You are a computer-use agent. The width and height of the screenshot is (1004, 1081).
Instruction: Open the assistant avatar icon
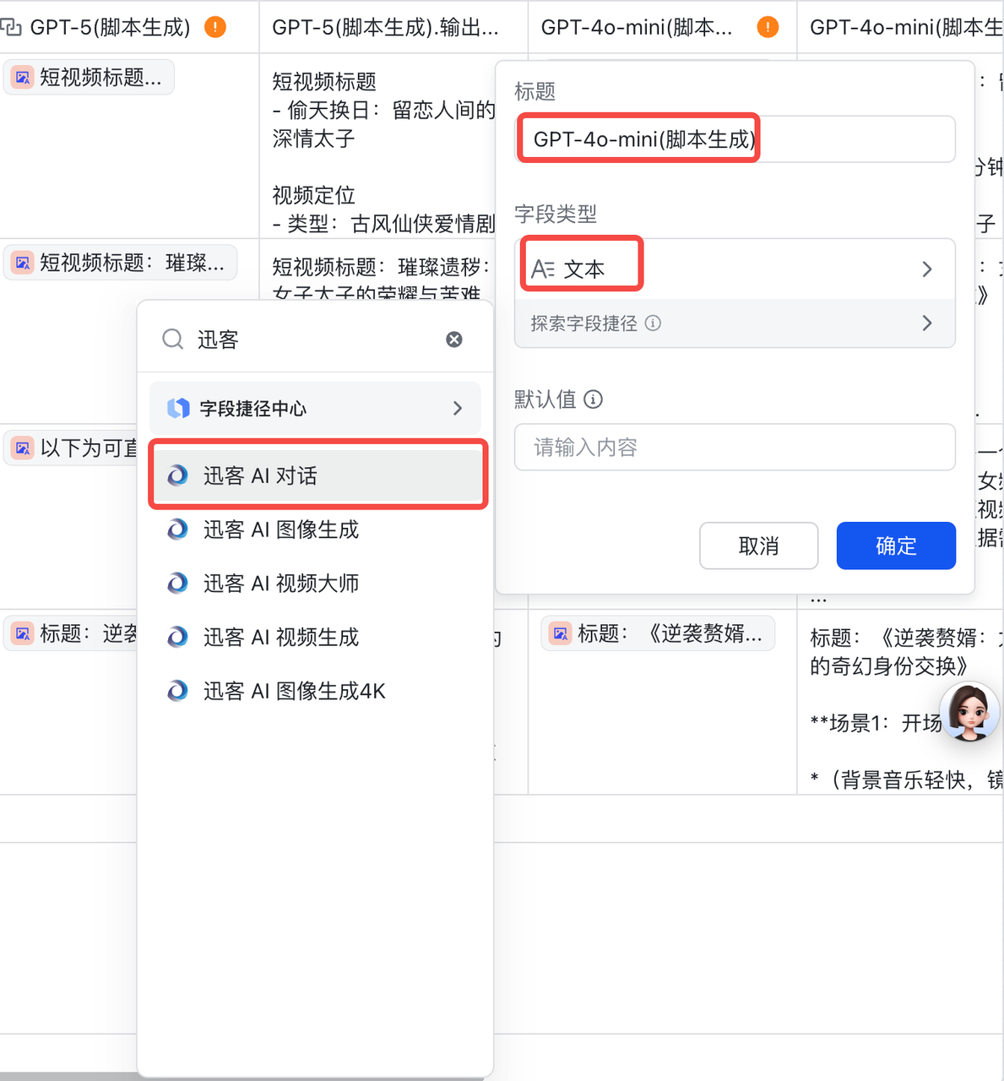point(969,712)
